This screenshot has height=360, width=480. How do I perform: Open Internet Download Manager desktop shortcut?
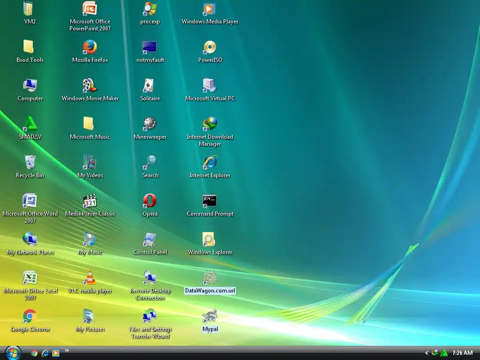pyautogui.click(x=210, y=124)
